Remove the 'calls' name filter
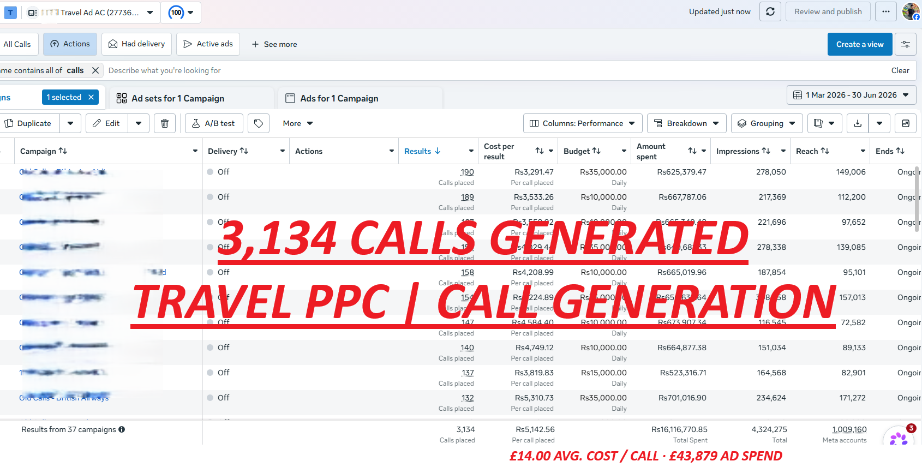The width and height of the screenshot is (922, 473). click(95, 70)
